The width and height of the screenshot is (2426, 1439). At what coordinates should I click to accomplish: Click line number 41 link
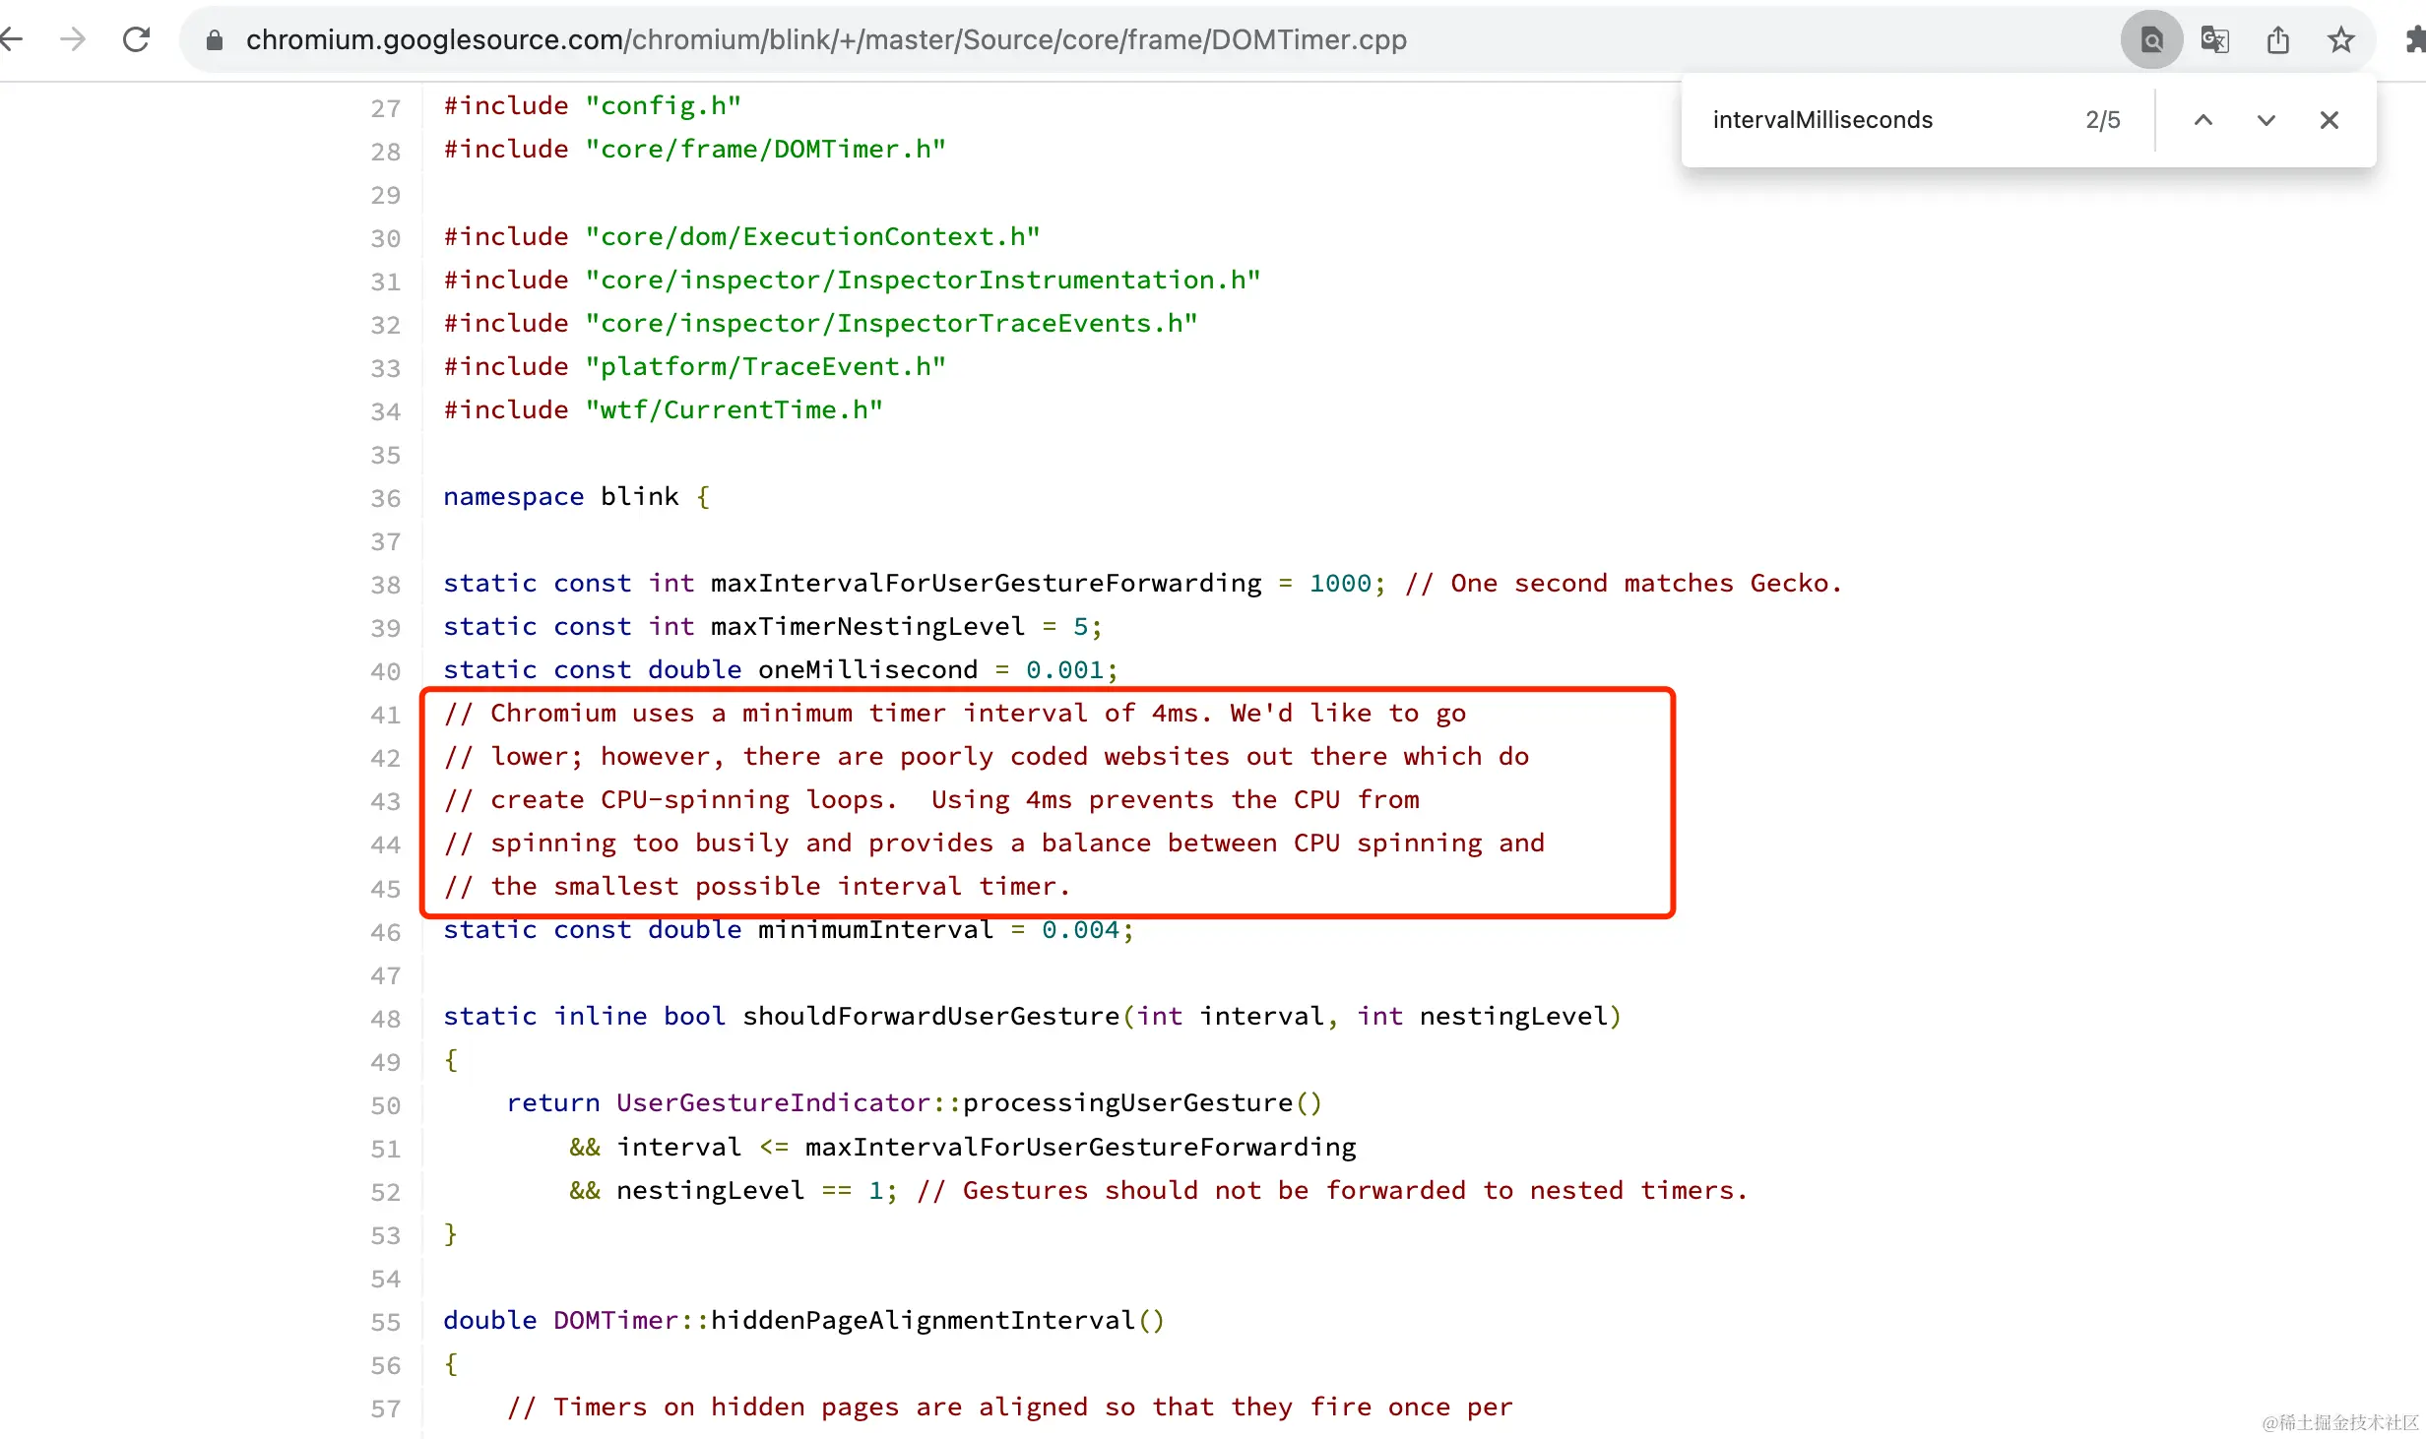pos(385,715)
